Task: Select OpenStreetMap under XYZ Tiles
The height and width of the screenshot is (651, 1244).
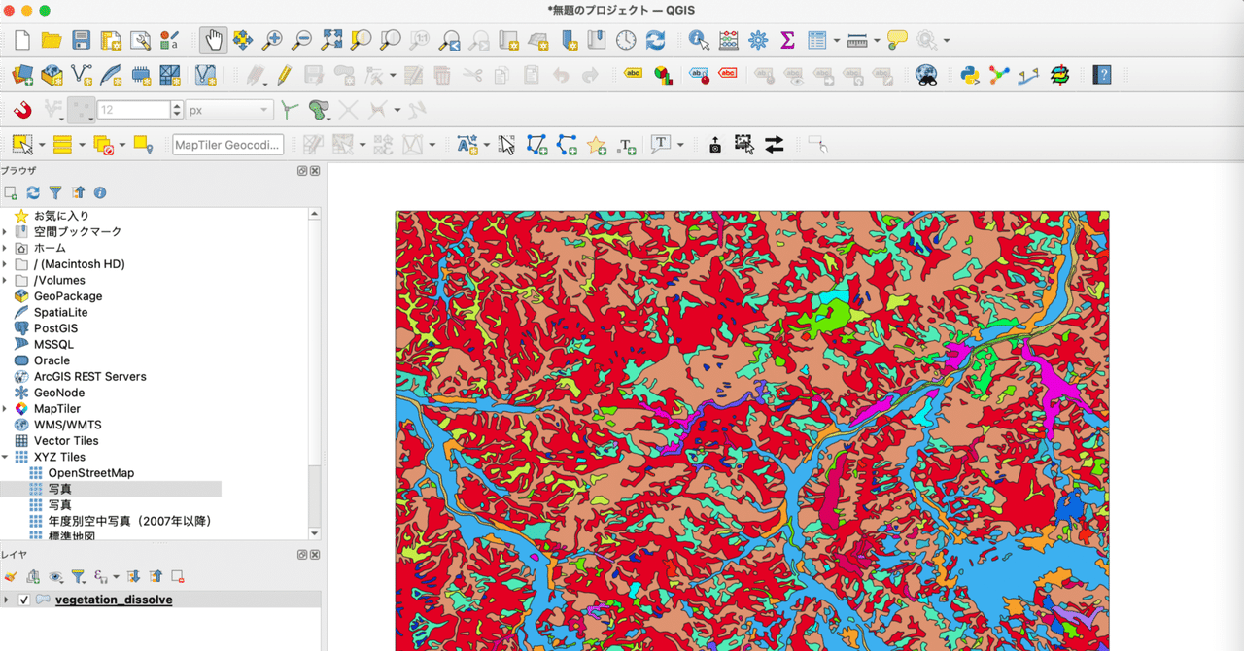Action: pyautogui.click(x=90, y=472)
